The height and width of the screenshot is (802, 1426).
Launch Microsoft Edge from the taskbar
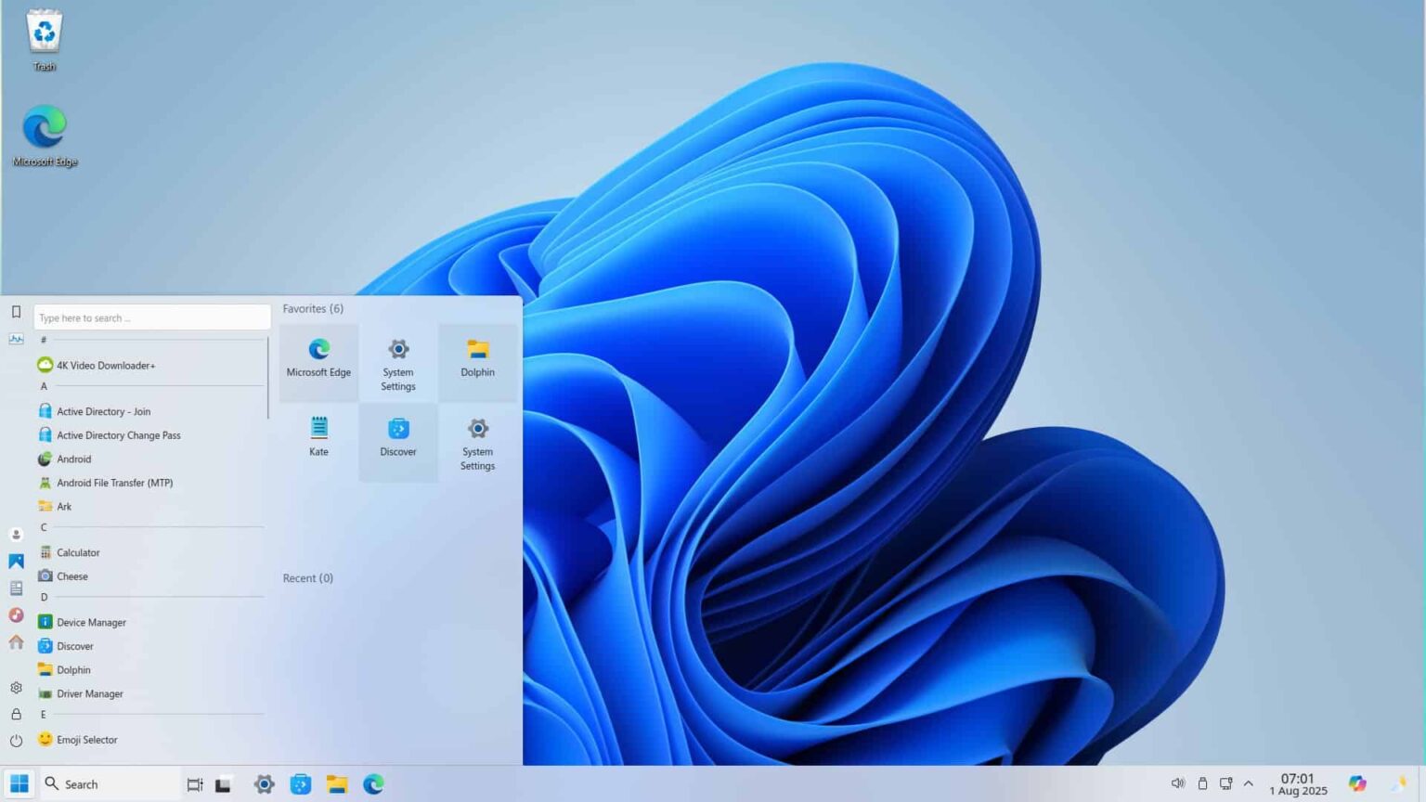372,783
